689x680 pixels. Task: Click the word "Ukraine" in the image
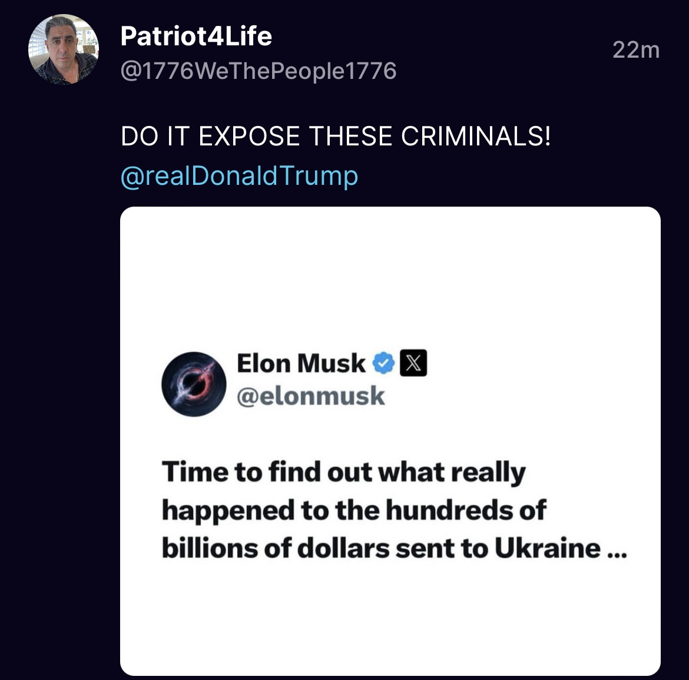547,548
